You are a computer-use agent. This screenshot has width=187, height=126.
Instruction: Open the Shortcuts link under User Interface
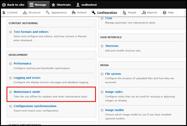point(112,46)
